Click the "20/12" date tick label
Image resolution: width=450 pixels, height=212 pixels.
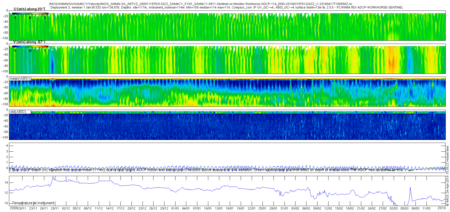tap(131, 208)
